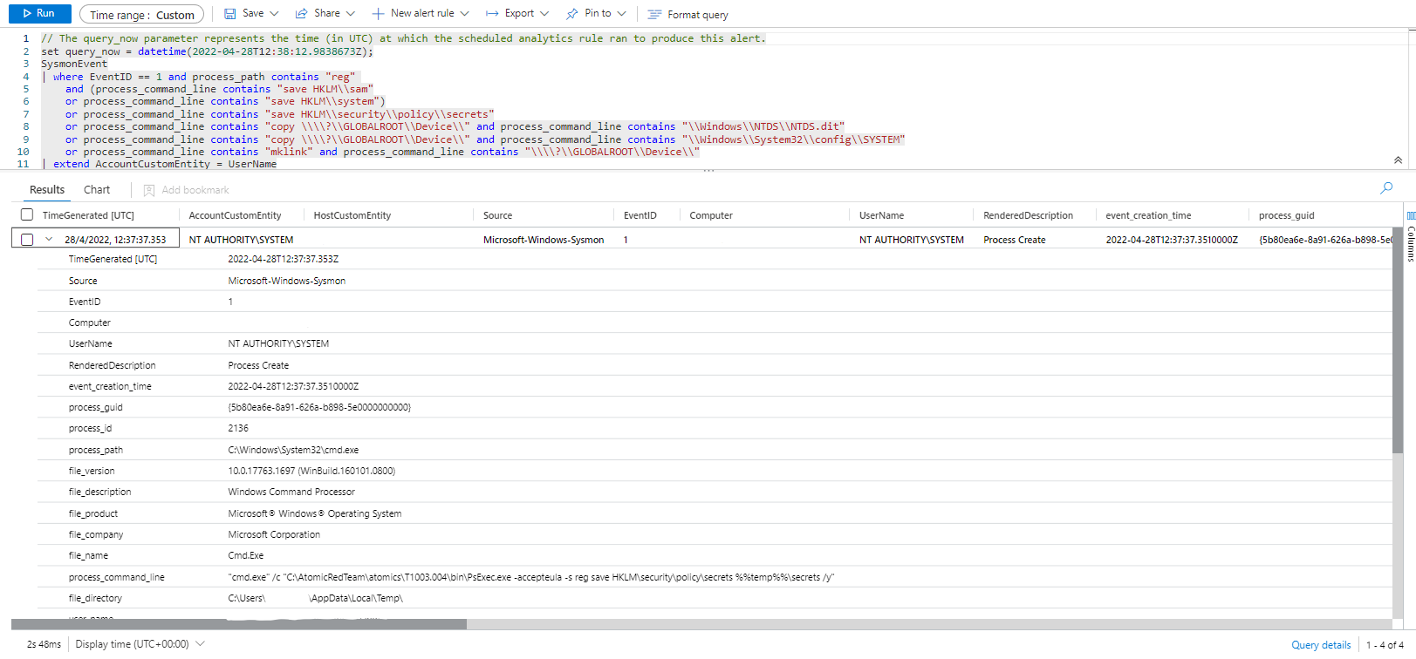Viewport: 1416px width, 659px height.
Task: Click the Time range Custom button
Action: pos(141,15)
